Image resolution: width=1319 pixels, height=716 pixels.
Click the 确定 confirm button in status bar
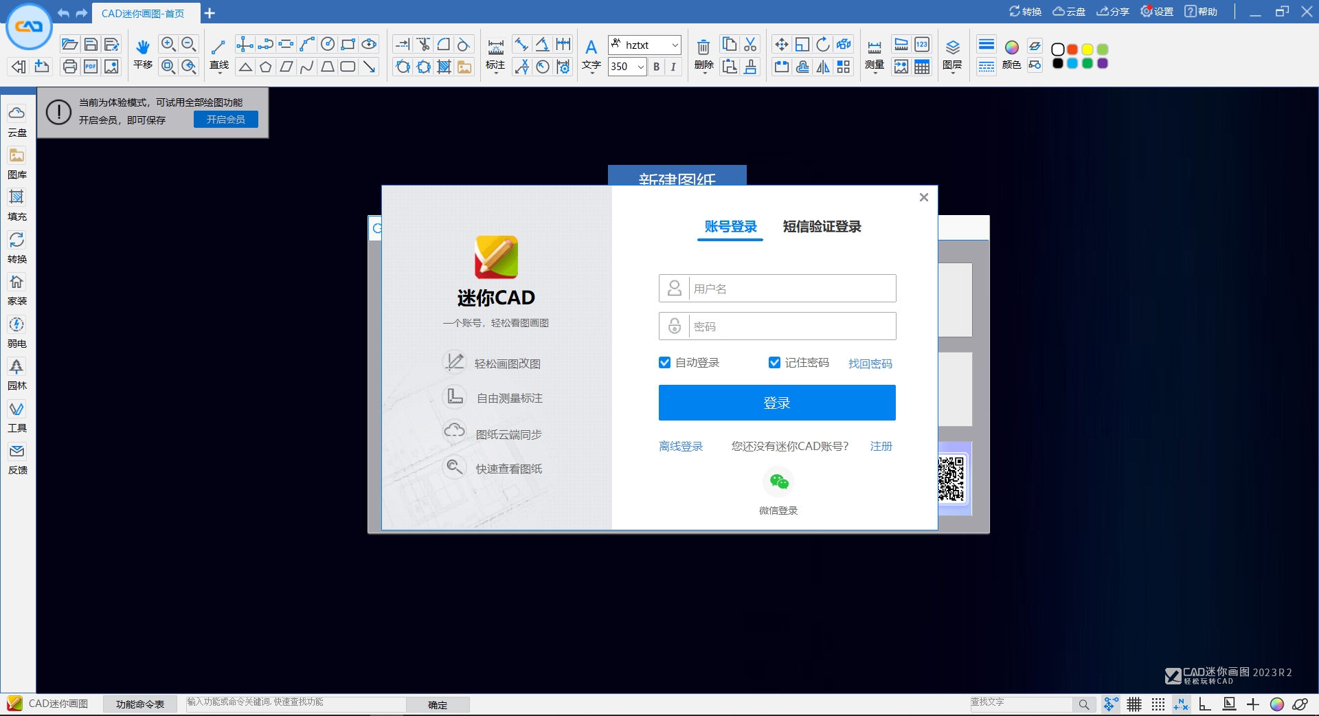tap(438, 704)
